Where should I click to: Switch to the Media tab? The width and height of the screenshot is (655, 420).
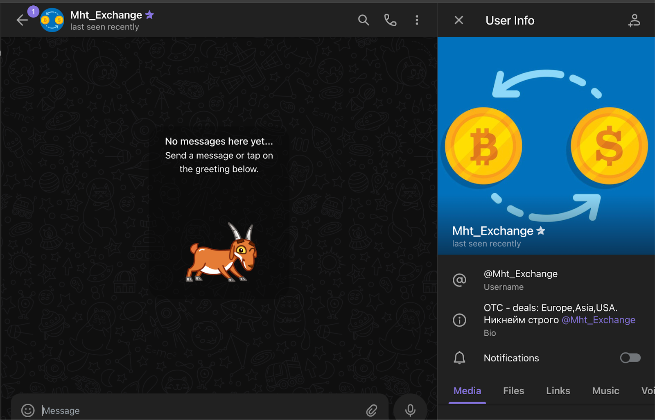click(467, 391)
